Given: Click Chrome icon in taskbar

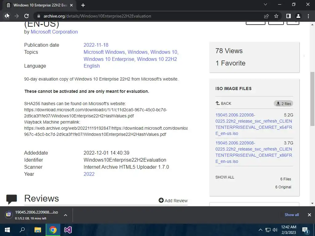Looking at the screenshot, I should (53, 230).
